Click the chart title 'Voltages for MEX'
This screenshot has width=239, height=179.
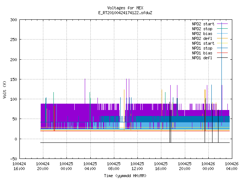pos(125,8)
